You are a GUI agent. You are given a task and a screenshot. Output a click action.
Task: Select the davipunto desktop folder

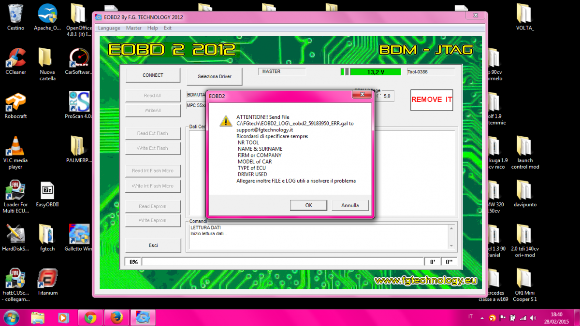coord(525,194)
